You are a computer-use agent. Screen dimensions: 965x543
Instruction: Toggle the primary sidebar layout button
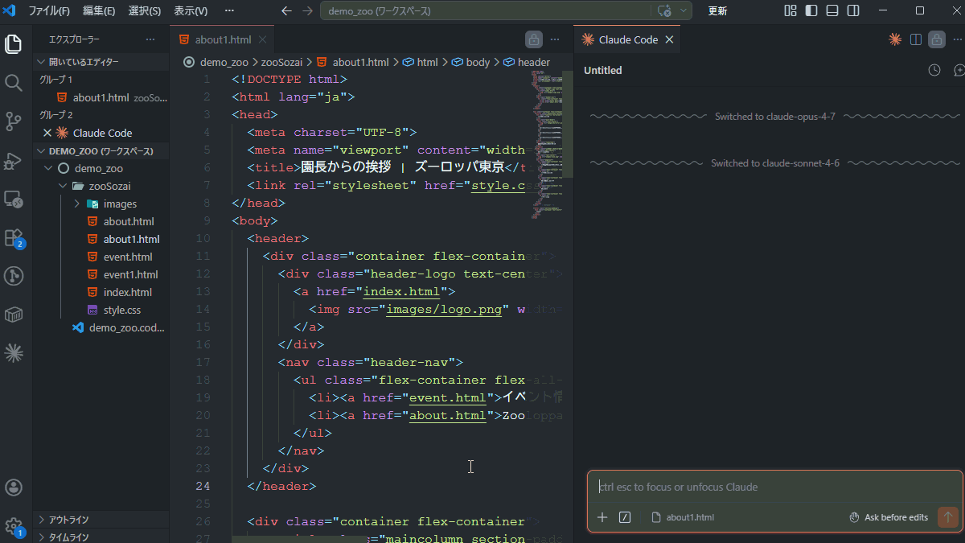point(811,10)
